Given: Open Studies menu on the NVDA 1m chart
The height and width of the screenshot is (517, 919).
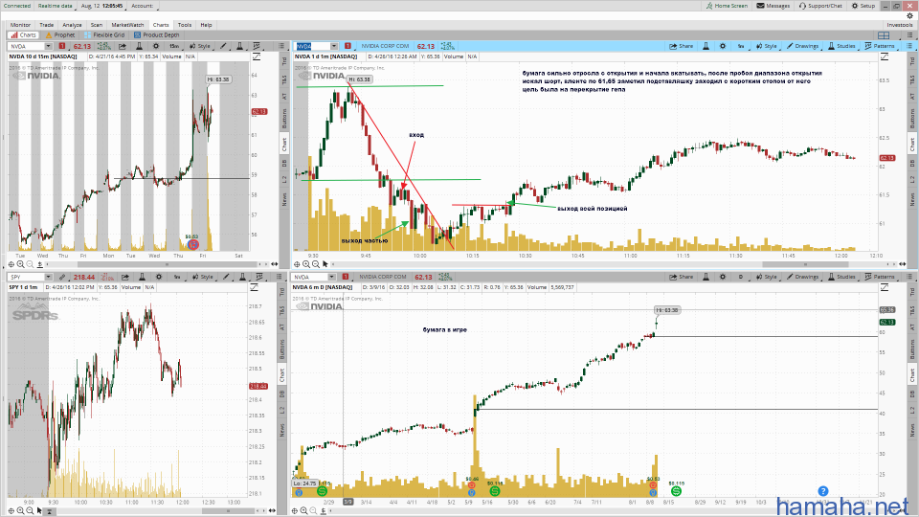Looking at the screenshot, I should pyautogui.click(x=841, y=46).
